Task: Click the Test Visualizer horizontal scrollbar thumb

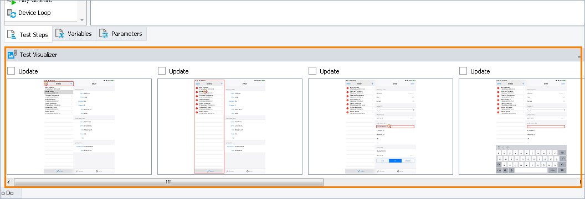Action: coord(168,182)
